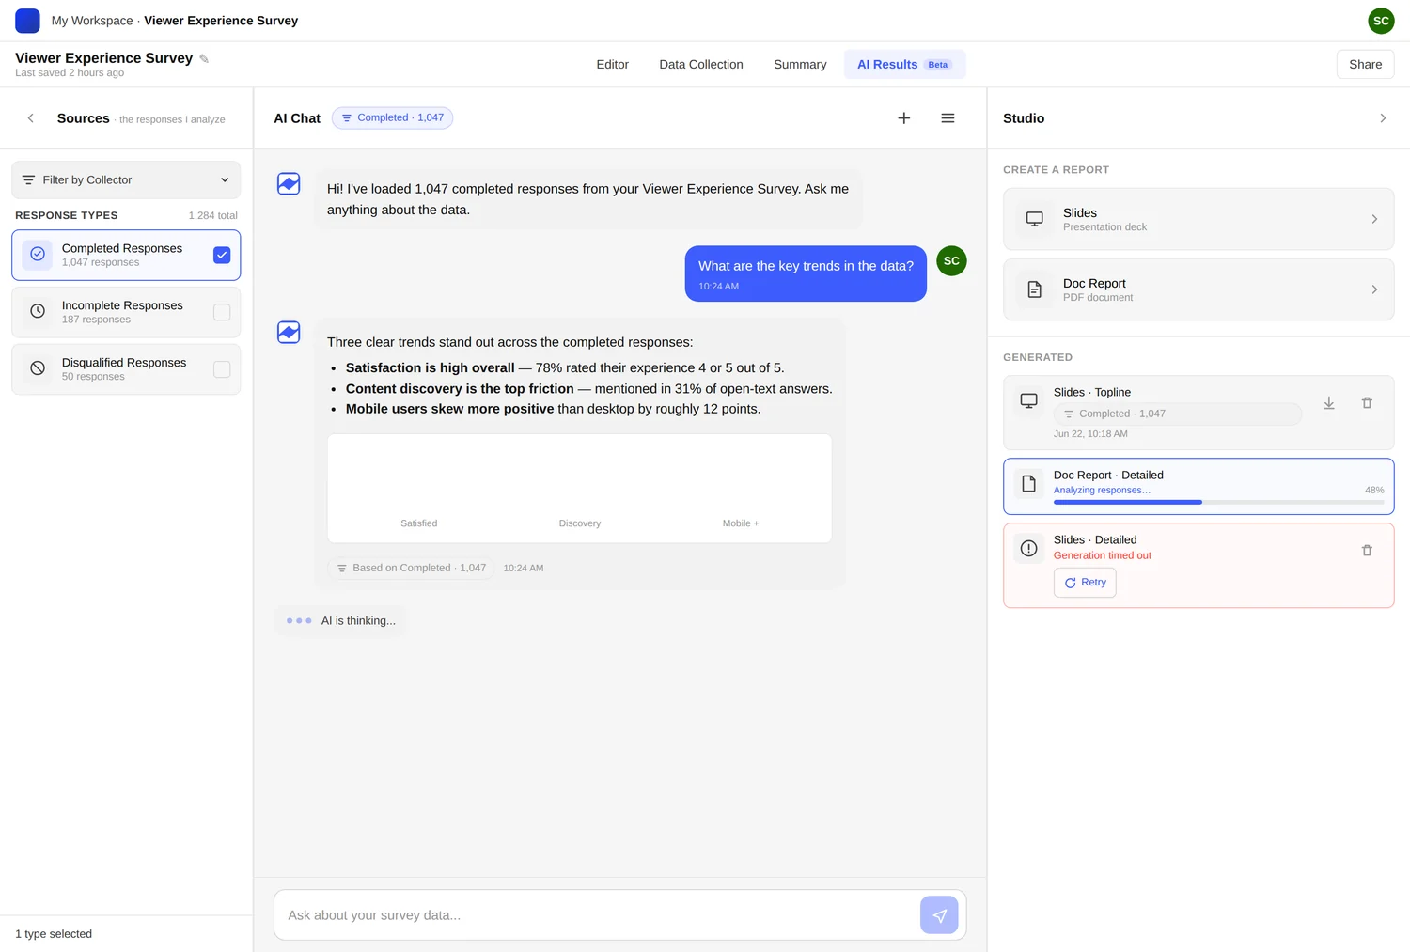Click the pencil icon to rename survey

[204, 59]
